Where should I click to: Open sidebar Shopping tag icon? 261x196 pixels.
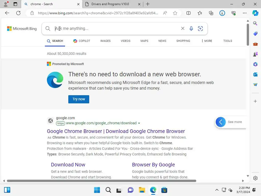click(x=255, y=34)
